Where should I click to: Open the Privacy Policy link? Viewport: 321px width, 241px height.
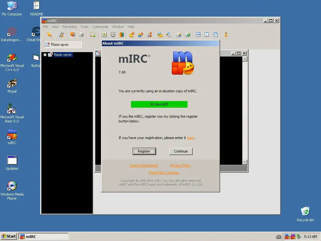tap(180, 165)
